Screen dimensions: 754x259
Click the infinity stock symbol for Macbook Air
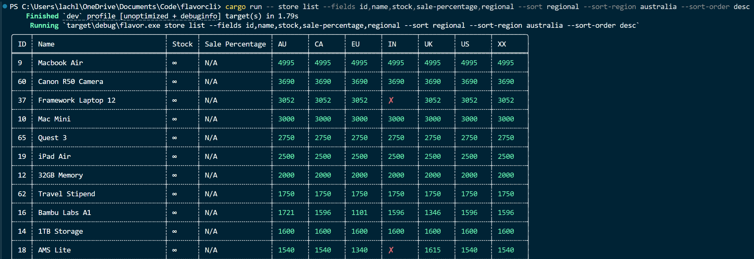[175, 63]
